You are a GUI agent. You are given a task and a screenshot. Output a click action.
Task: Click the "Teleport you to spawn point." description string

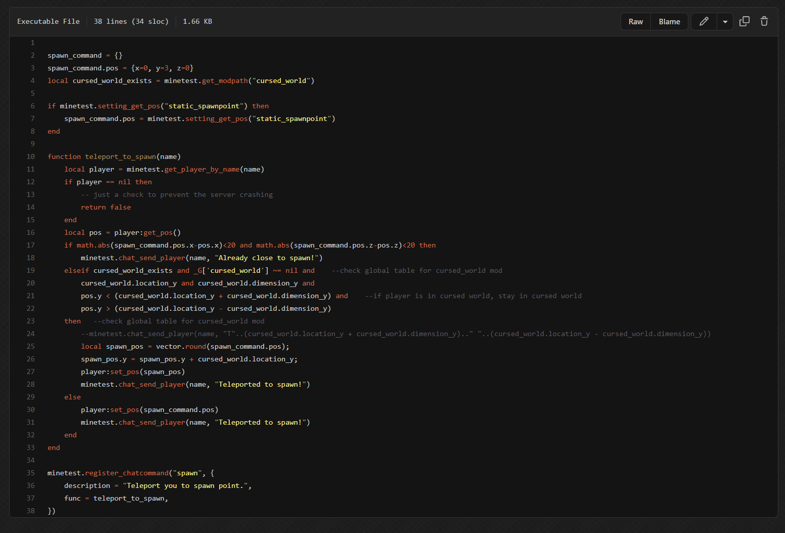tap(185, 486)
